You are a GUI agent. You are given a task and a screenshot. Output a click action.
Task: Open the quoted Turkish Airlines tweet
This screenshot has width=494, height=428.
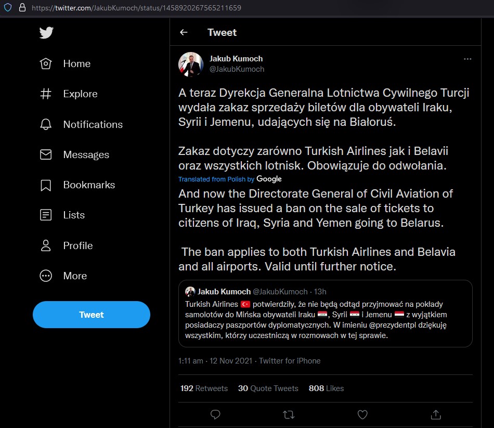325,314
